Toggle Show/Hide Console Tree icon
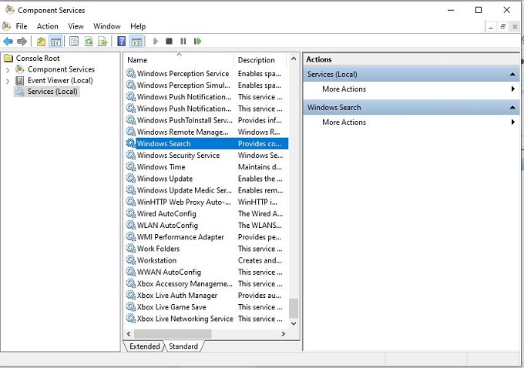 [x=55, y=42]
